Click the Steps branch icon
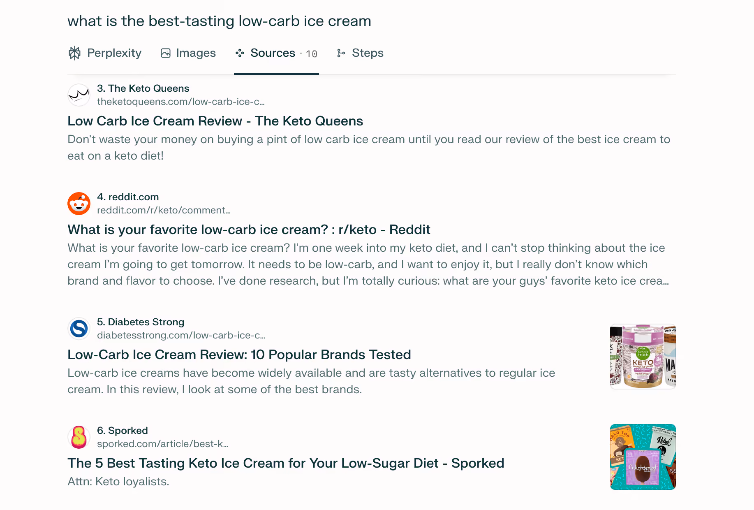This screenshot has width=754, height=510. (341, 53)
